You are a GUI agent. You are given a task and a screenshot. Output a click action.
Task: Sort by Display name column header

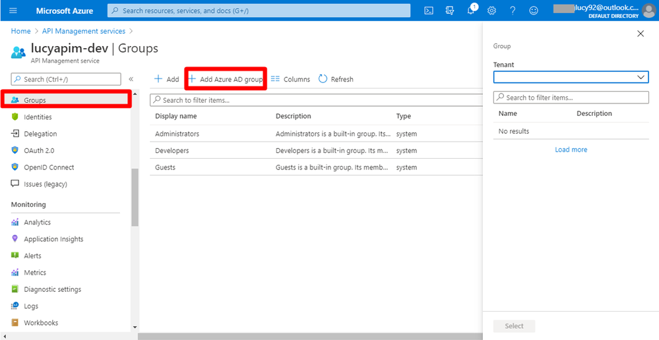175,116
